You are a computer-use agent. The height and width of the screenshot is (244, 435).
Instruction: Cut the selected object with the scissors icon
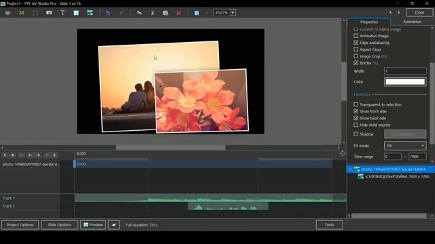tap(152, 13)
